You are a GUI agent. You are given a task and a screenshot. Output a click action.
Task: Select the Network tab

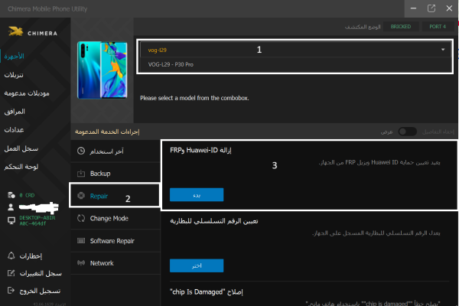click(116, 263)
